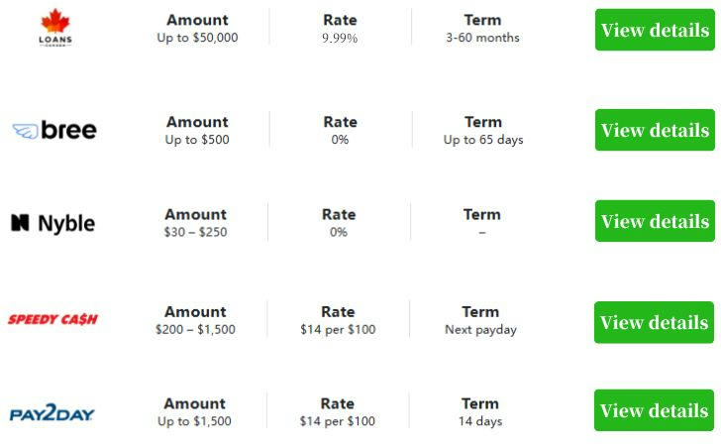Select Nyble's $30 – $250 amount

pyautogui.click(x=196, y=232)
